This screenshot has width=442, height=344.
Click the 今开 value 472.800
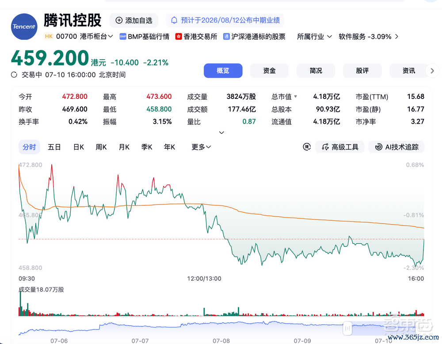point(75,97)
